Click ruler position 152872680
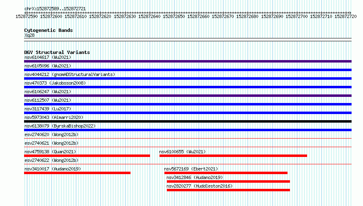The image size is (363, 206). 247,16
